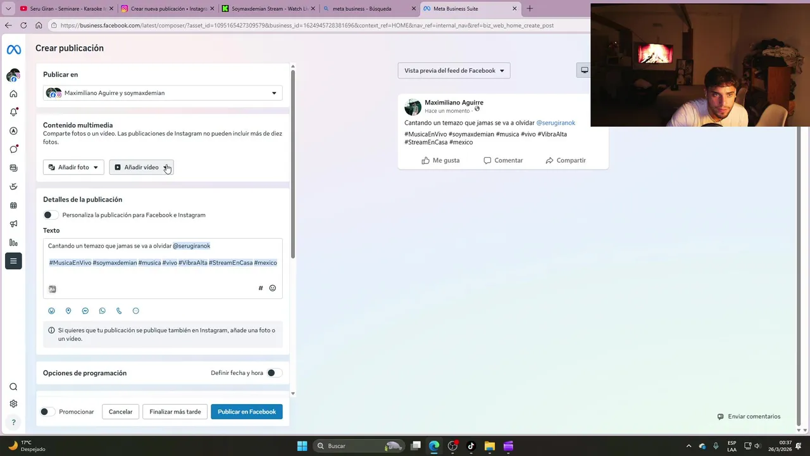Click the text formatting Aa icon
This screenshot has height=456, width=810.
point(53,289)
